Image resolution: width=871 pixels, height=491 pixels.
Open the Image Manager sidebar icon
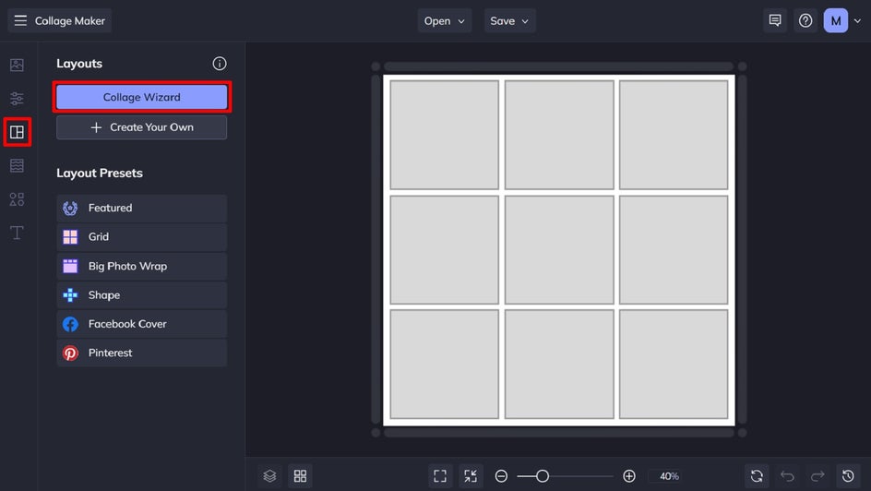[x=17, y=65]
